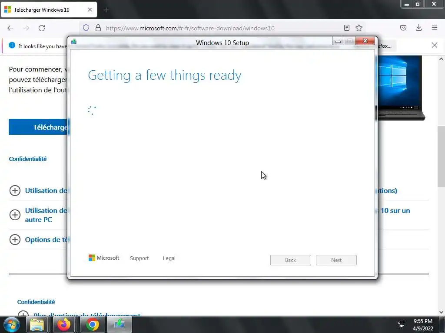
Task: Reload the page with the refresh icon
Action: coord(42,28)
